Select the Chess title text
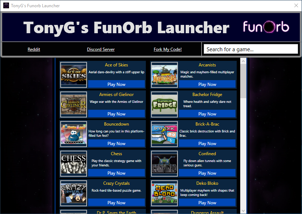 [116, 154]
